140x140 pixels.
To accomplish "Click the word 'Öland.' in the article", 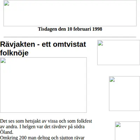I will pos(7,132).
